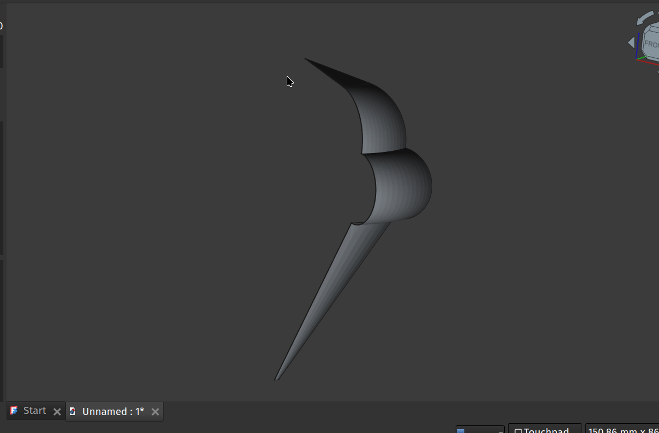Click the FreeCAD logo on Start tab

[x=14, y=411]
